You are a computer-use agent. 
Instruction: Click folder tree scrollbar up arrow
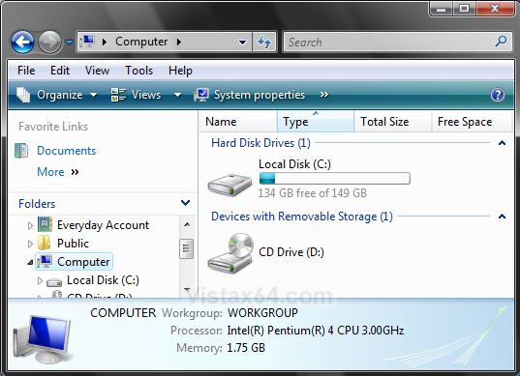(x=187, y=224)
